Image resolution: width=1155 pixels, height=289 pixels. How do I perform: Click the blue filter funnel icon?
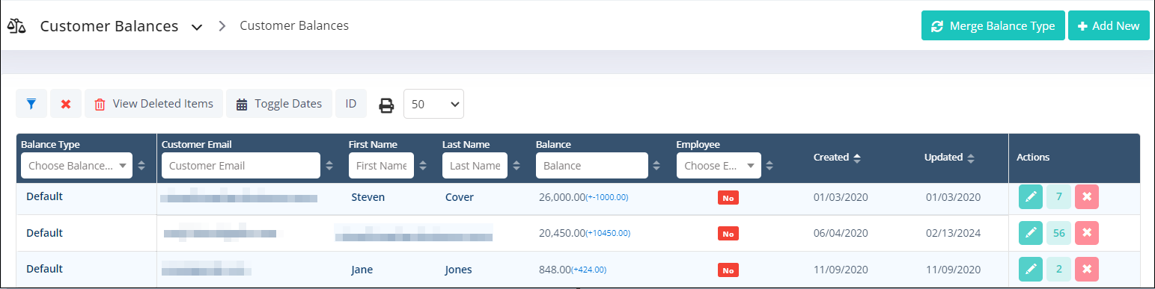[x=31, y=104]
